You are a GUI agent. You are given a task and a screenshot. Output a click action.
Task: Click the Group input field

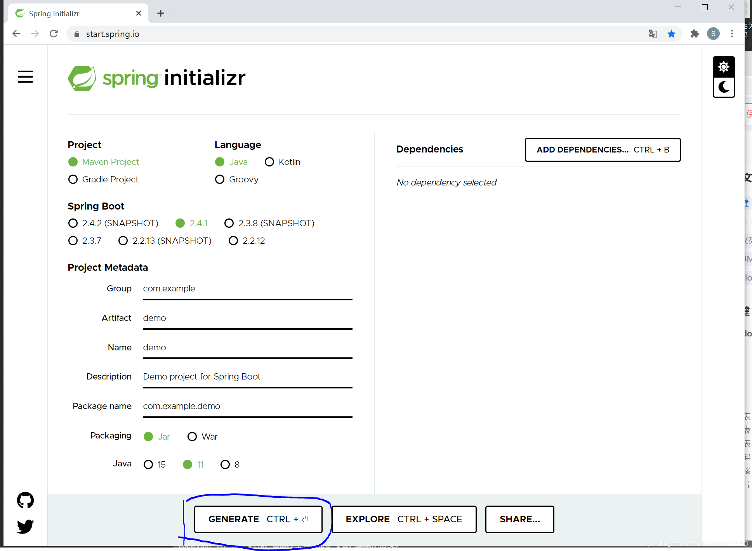pyautogui.click(x=248, y=289)
